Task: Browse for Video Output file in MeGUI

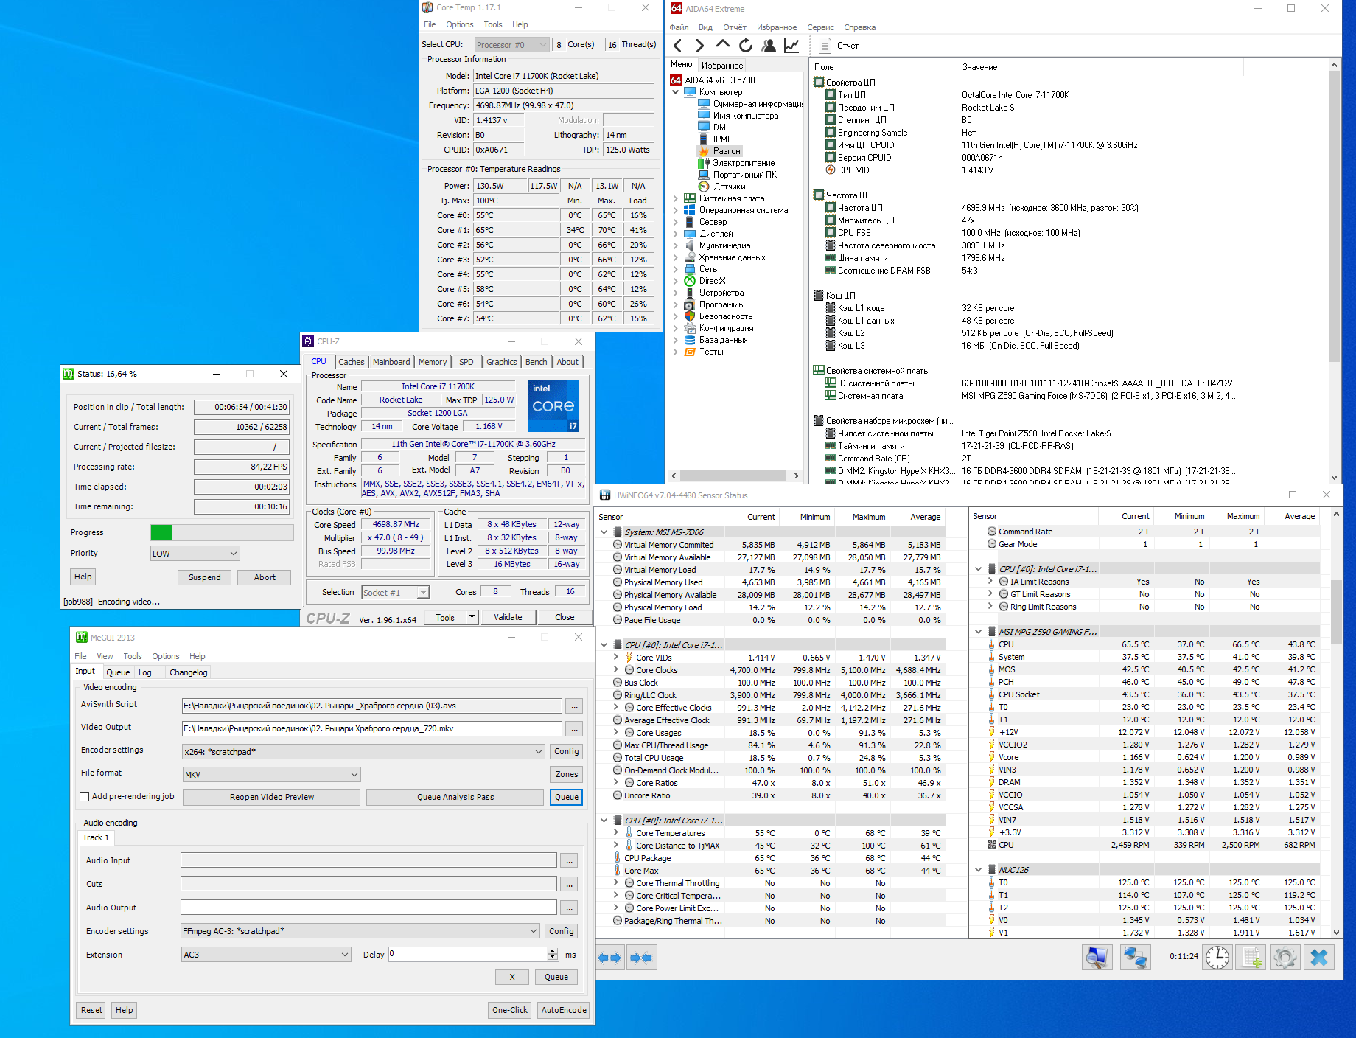Action: pyautogui.click(x=574, y=729)
